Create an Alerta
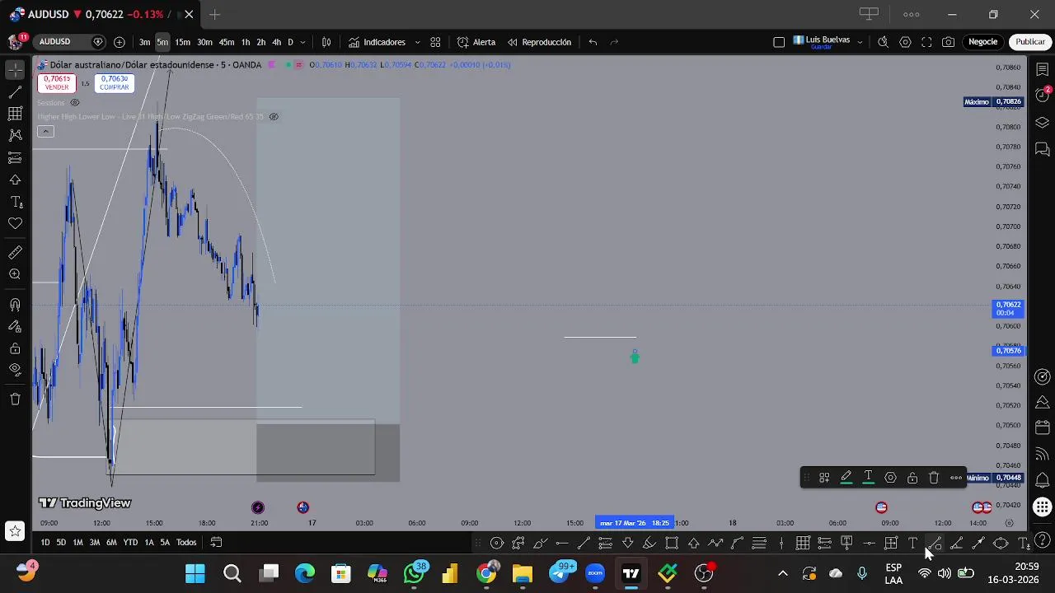 (476, 42)
